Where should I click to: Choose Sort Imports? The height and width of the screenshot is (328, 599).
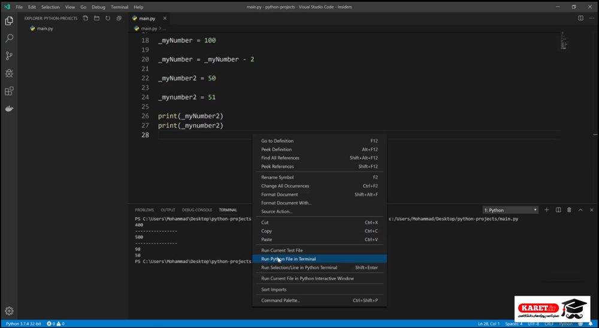tap(319, 290)
